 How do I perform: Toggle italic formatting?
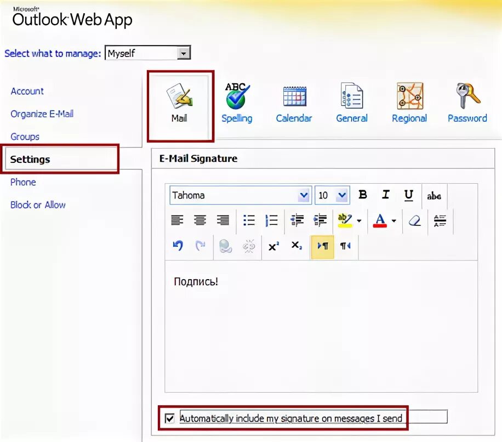[386, 195]
